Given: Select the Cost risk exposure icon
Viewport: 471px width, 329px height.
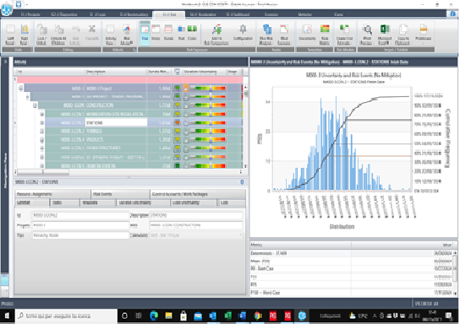Looking at the screenshot, I should point(192,32).
